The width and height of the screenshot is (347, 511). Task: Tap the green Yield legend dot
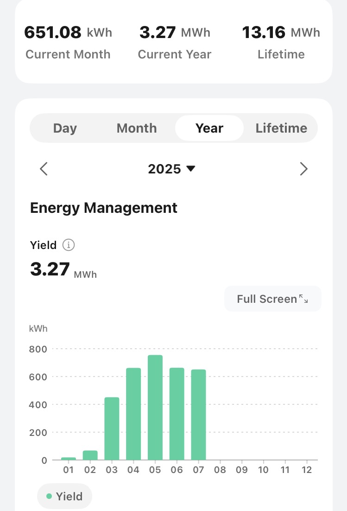click(x=49, y=497)
